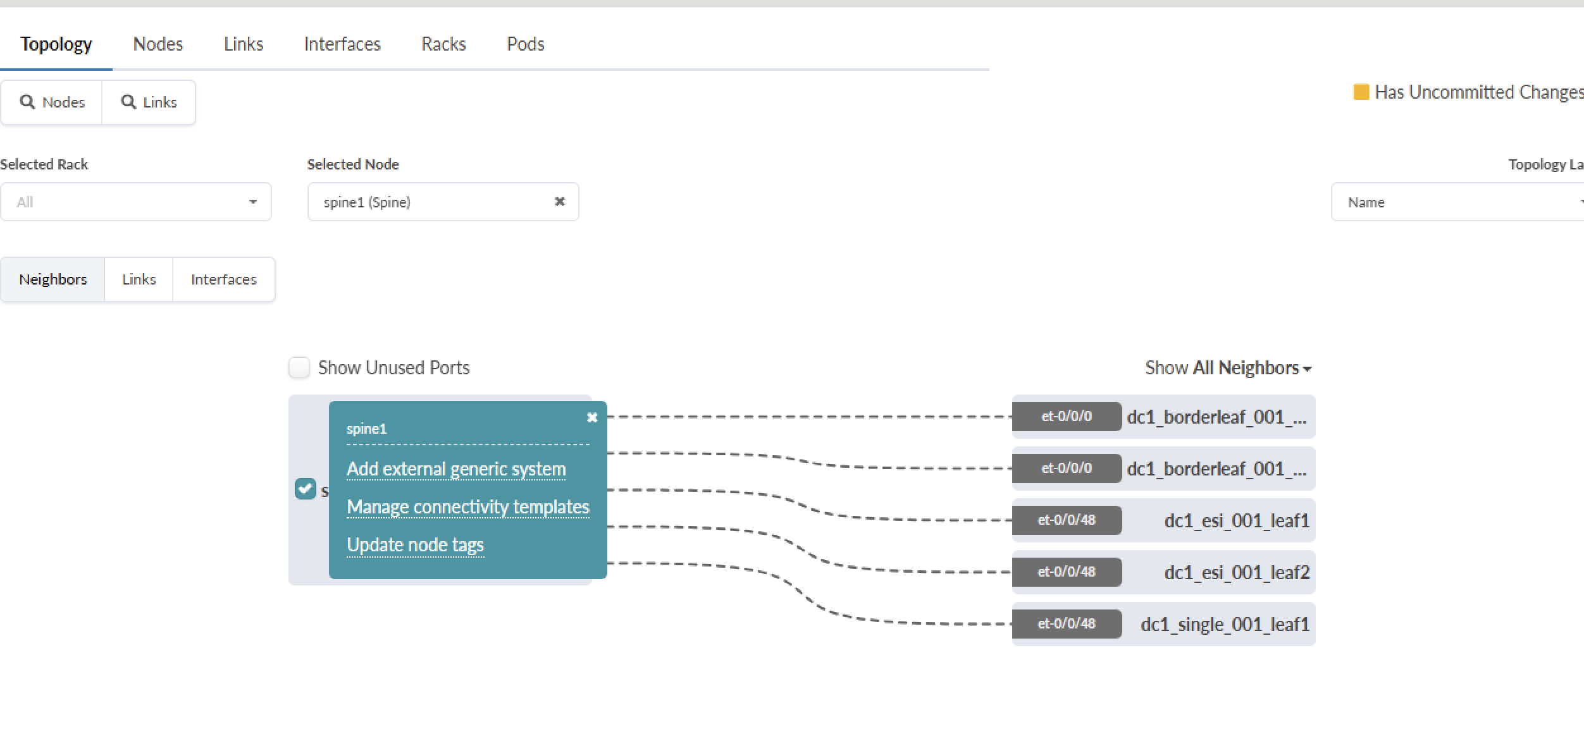Open the Selected Node spine1 dropdown
Screen dimensions: 1584x741
click(x=443, y=202)
